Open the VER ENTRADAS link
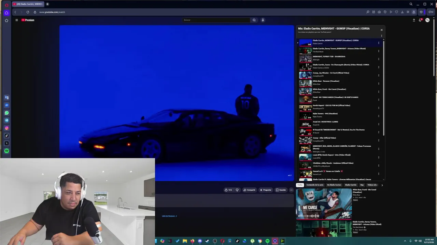This screenshot has height=245, width=437. 169,216
